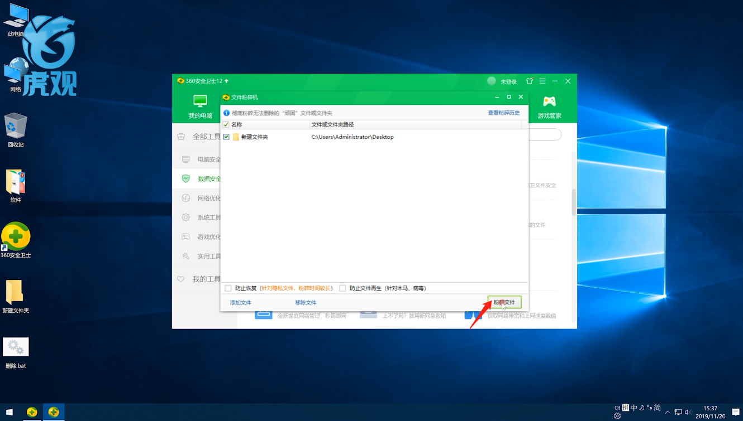Open the 回收站 recycle bin desktop icon

tap(16, 130)
